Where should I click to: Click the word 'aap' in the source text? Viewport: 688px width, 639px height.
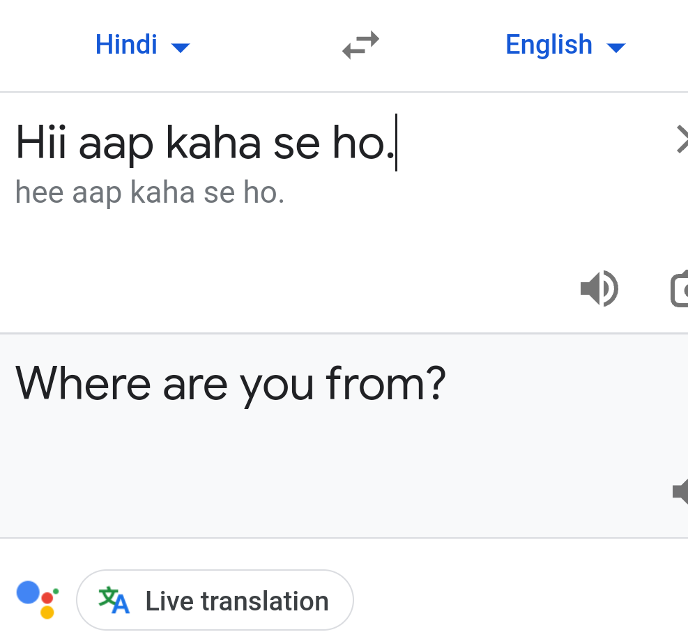point(116,144)
